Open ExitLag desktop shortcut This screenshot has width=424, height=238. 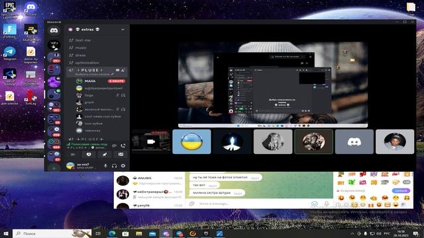pos(30,98)
